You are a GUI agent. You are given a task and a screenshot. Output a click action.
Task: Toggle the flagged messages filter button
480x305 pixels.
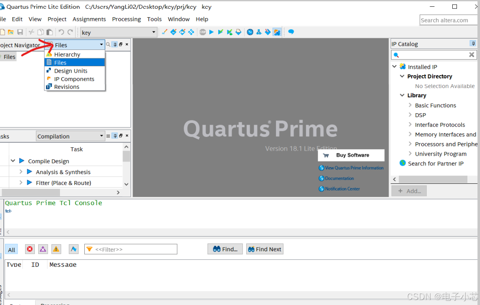coord(73,249)
